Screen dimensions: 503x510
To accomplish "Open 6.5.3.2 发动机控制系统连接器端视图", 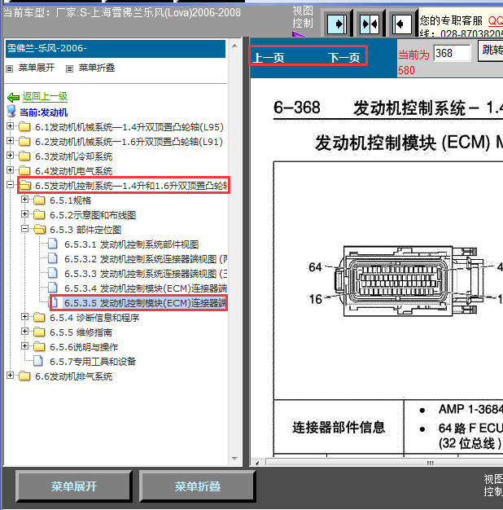I will click(146, 259).
